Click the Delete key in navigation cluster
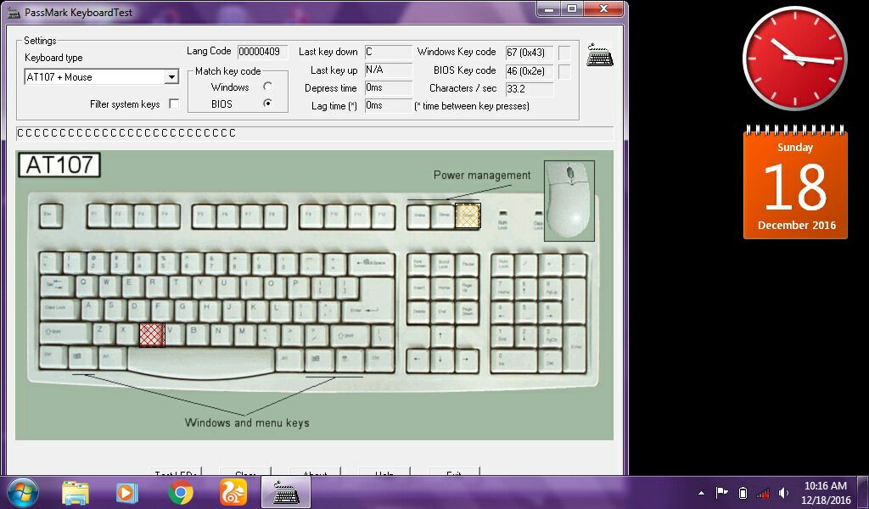 pos(419,312)
